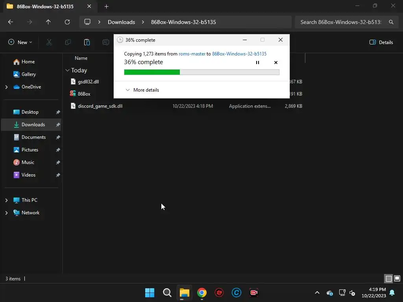Open Google Chrome from taskbar

pyautogui.click(x=202, y=293)
